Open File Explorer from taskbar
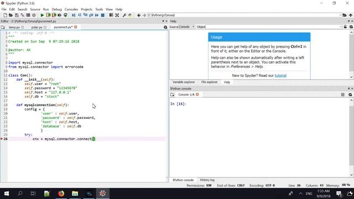Screen dimensions: 354x199 [75, 193]
